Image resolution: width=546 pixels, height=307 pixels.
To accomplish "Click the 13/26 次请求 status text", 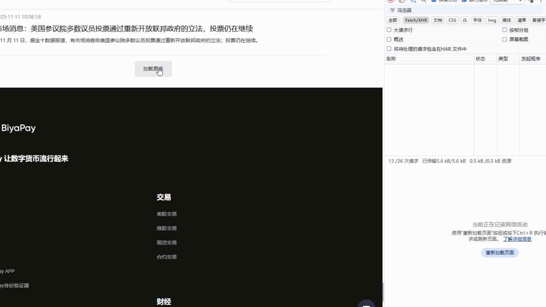I will tap(403, 161).
